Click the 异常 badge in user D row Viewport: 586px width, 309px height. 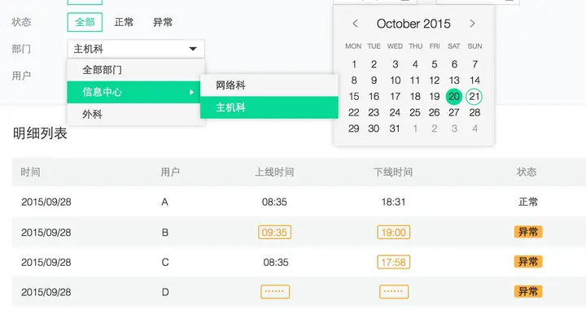pyautogui.click(x=528, y=291)
